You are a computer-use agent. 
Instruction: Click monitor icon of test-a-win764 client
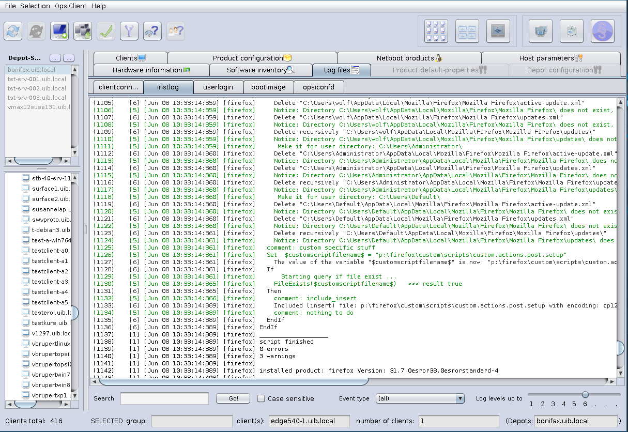(26, 240)
